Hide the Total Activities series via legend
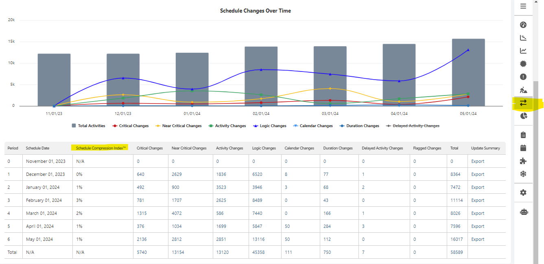The width and height of the screenshot is (544, 264). point(89,126)
